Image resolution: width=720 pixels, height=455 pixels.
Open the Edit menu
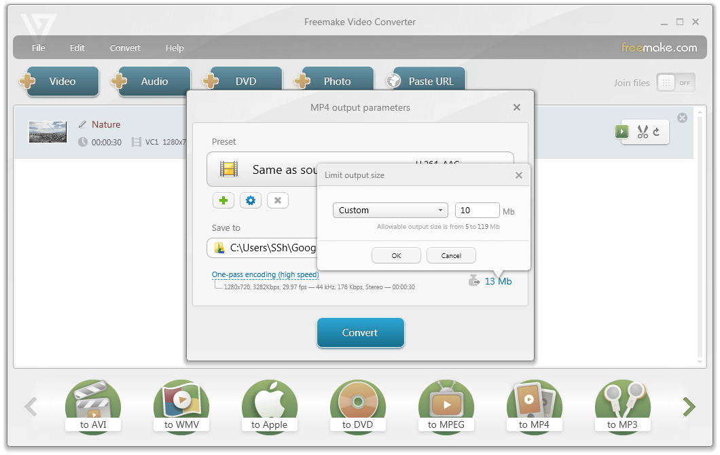(77, 48)
